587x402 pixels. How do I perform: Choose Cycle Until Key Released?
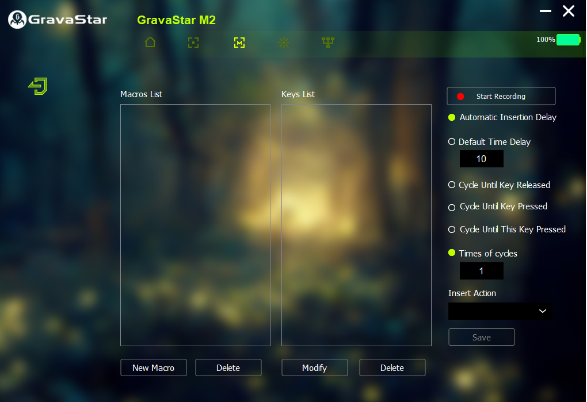pyautogui.click(x=452, y=185)
